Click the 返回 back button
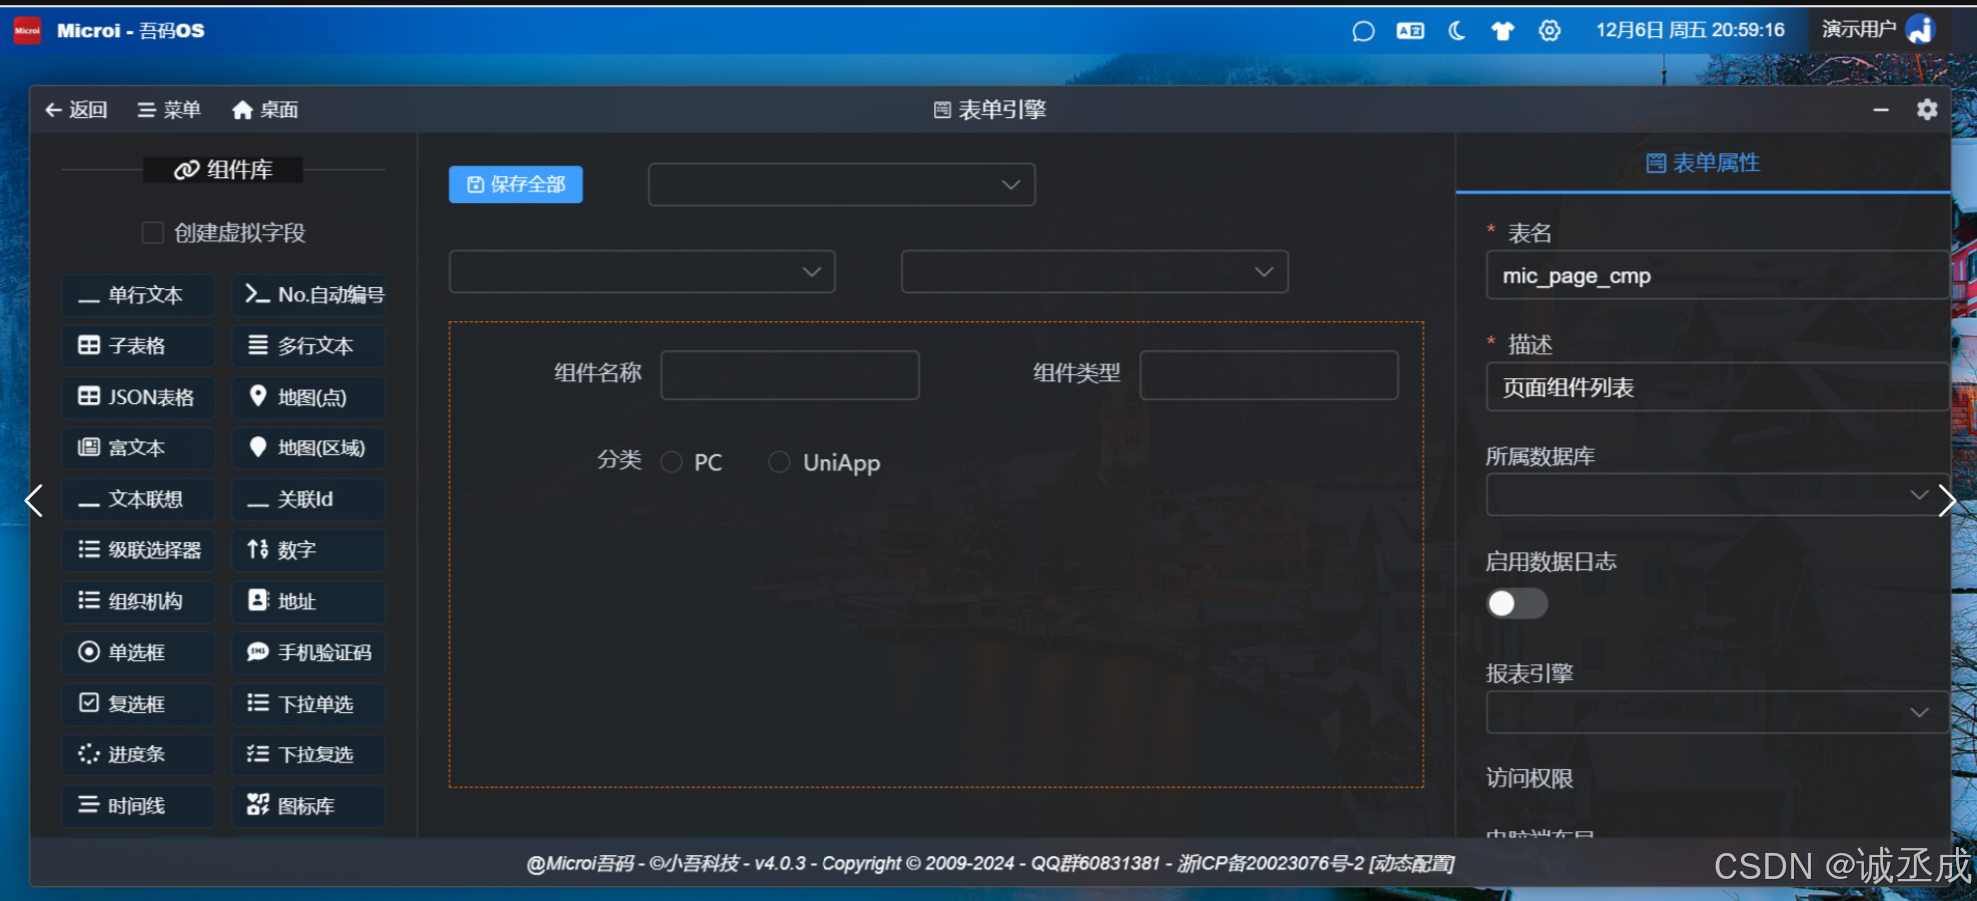 [x=77, y=109]
